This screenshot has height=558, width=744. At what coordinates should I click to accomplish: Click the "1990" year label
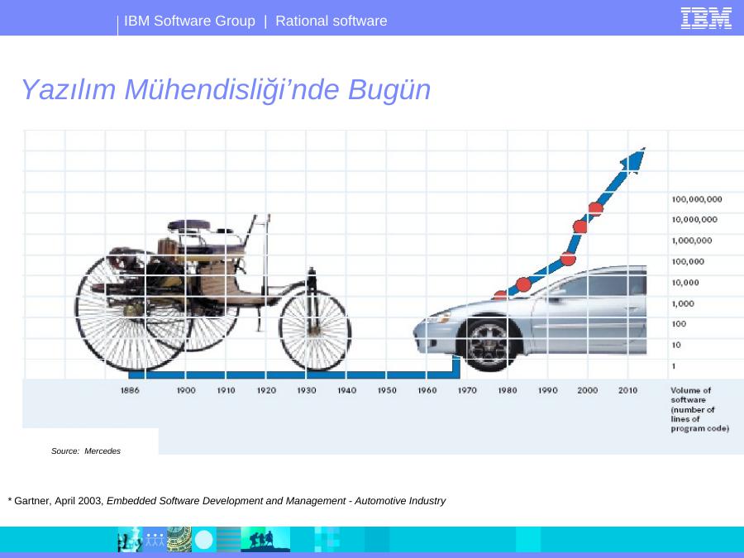pyautogui.click(x=547, y=390)
